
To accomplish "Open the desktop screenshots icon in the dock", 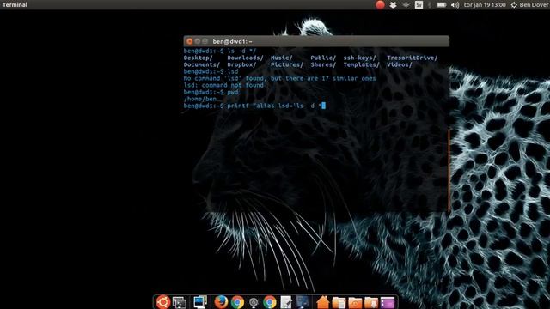I will pyautogui.click(x=200, y=301).
